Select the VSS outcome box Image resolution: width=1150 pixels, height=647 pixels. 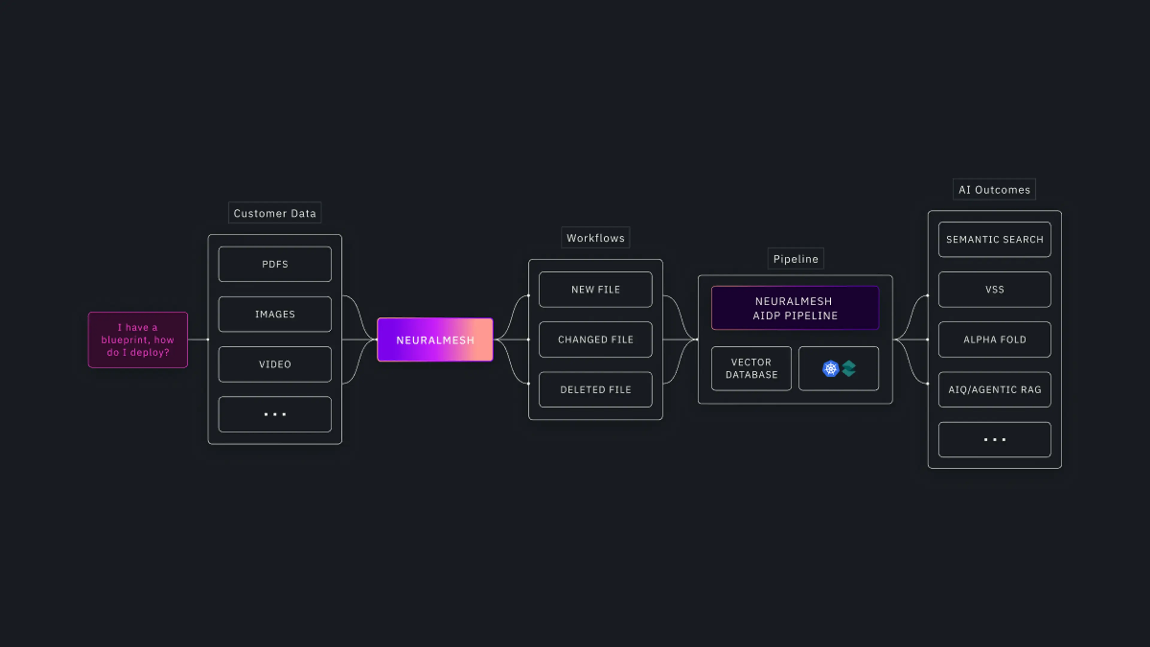995,289
